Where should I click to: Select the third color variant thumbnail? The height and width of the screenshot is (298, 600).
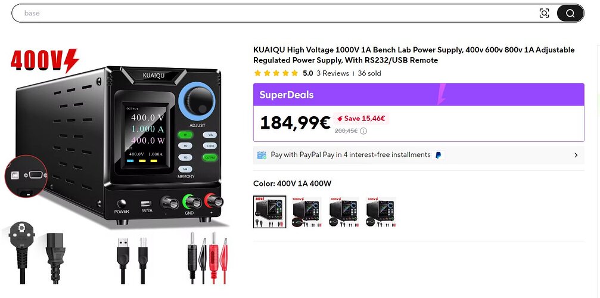click(344, 212)
